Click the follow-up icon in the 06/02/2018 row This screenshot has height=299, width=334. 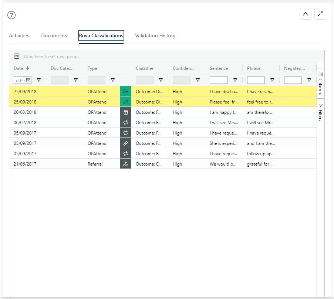point(126,122)
